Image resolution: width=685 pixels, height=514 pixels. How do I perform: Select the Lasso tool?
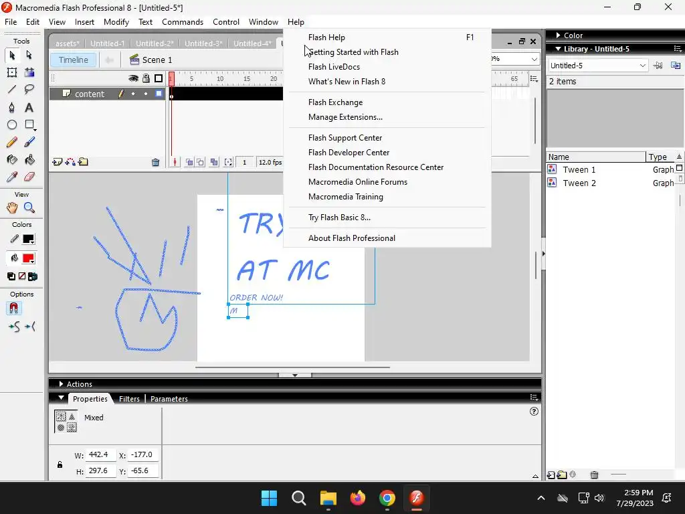pyautogui.click(x=29, y=90)
